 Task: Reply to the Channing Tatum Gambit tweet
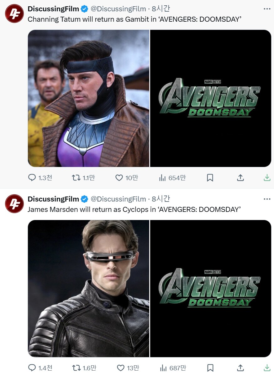32,178
